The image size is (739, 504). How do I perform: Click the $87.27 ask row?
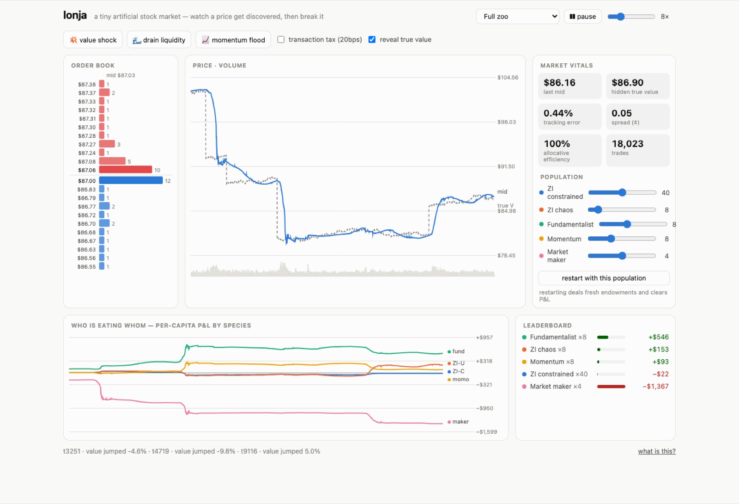click(99, 144)
